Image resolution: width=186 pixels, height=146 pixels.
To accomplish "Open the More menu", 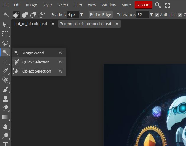I will [x=126, y=5].
